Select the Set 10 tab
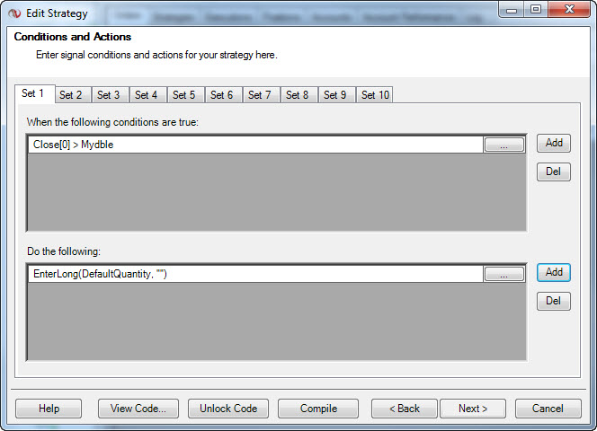 pos(374,95)
